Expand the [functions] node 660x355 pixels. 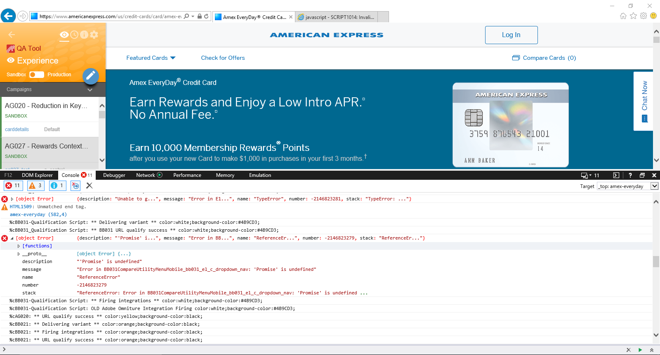19,246
